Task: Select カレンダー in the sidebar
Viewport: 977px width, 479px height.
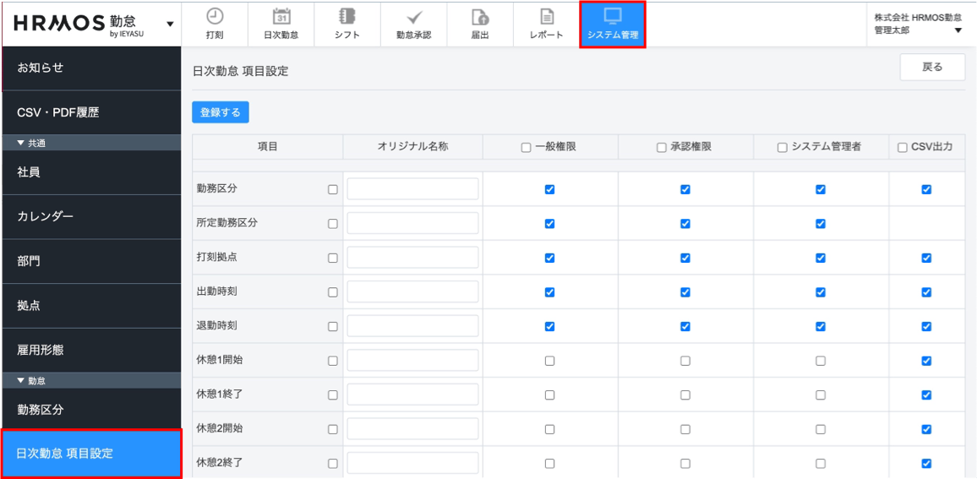Action: [x=90, y=217]
